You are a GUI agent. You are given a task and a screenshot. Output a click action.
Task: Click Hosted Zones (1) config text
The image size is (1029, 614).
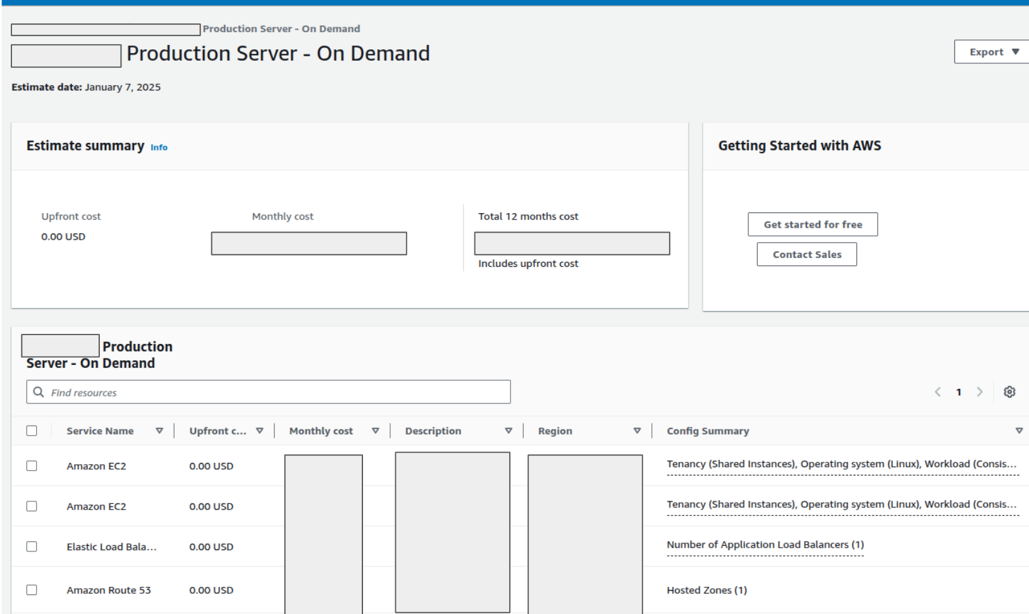coord(706,590)
